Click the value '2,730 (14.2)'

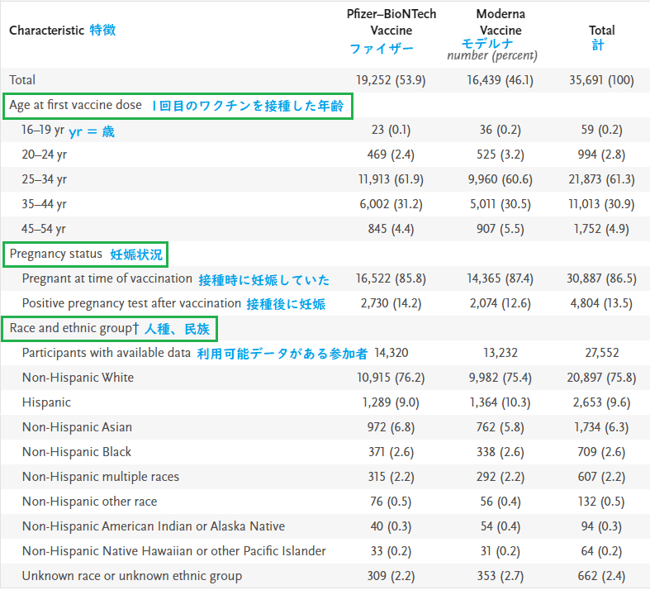[x=391, y=303]
